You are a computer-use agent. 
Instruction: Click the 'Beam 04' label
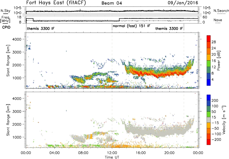(x=112, y=3)
